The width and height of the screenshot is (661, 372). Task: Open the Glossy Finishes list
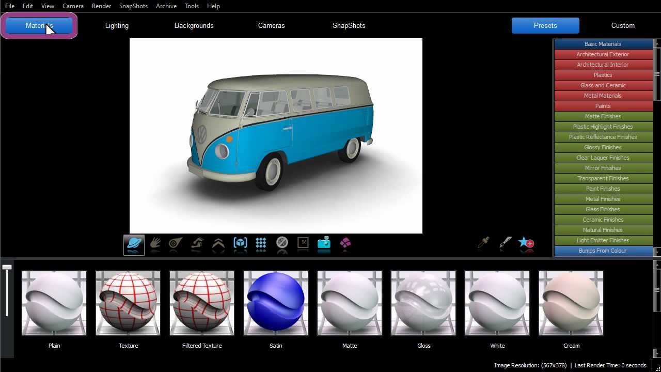[603, 147]
